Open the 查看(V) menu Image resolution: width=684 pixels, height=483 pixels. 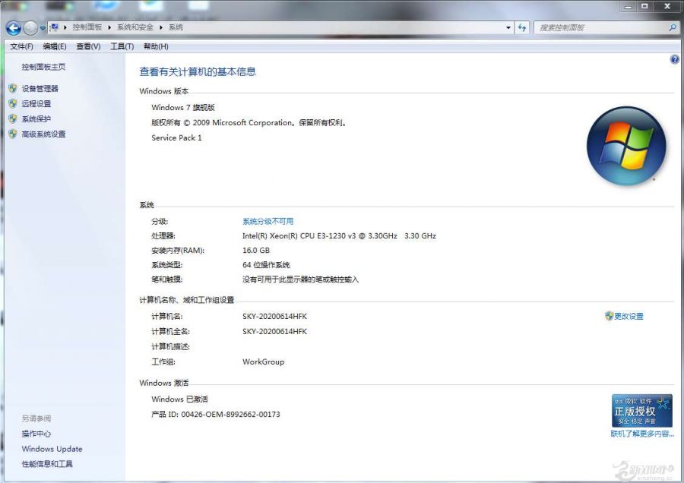coord(88,46)
